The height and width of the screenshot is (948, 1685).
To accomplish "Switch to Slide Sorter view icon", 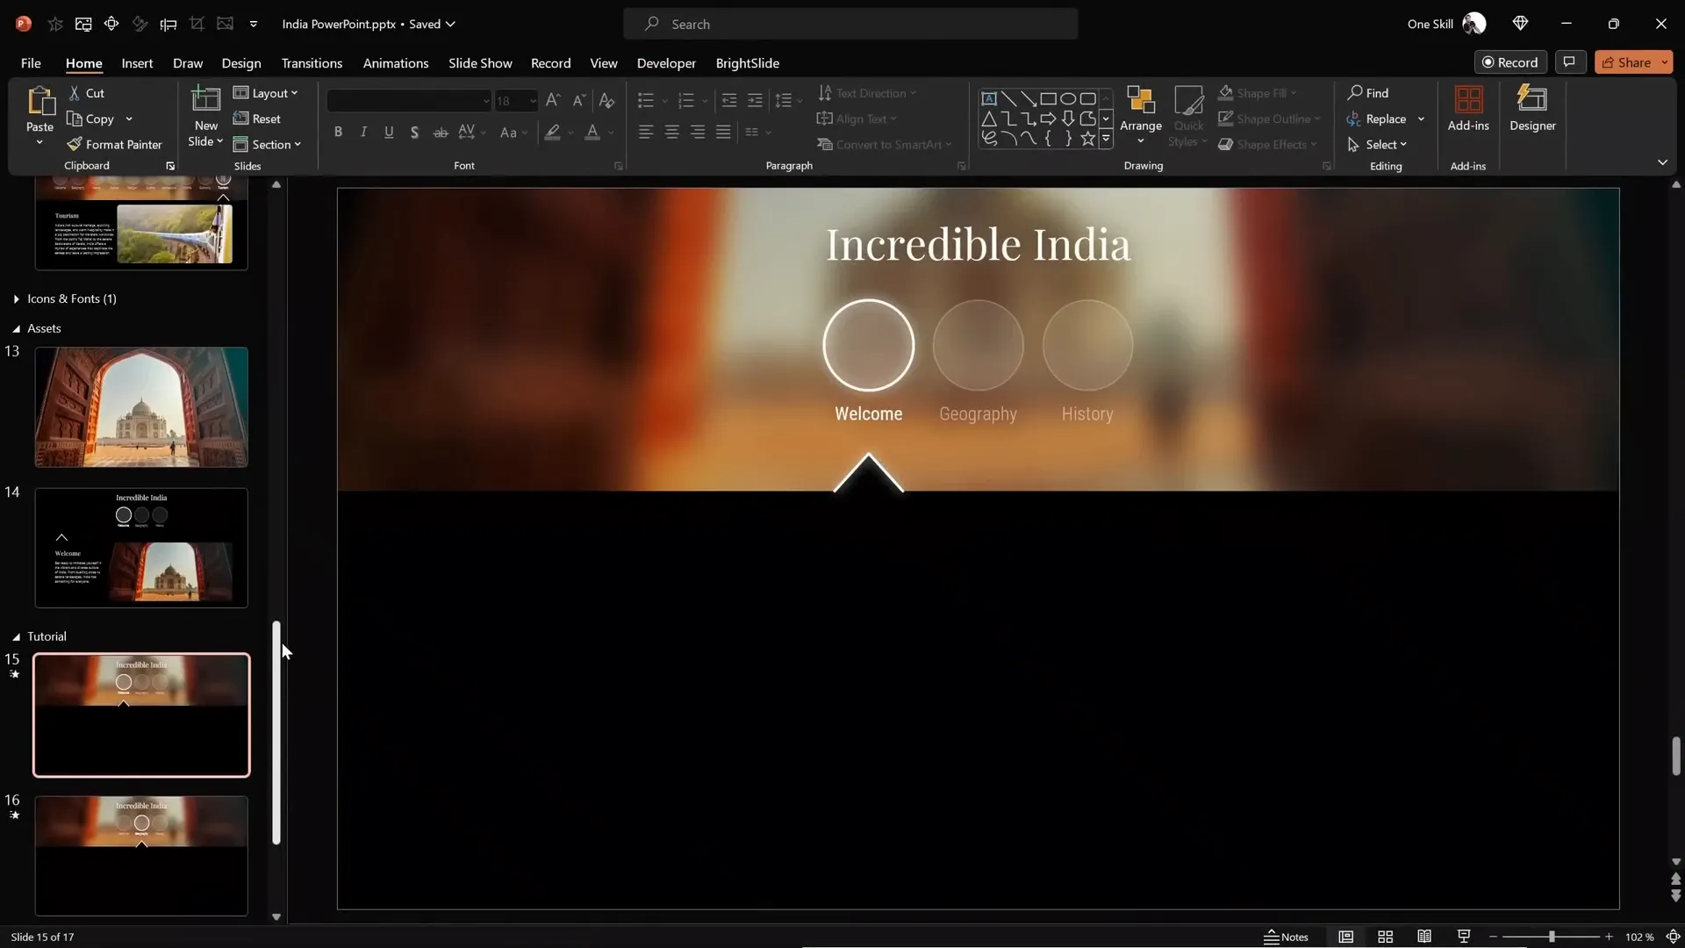I will tap(1386, 937).
